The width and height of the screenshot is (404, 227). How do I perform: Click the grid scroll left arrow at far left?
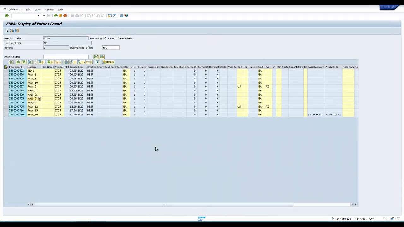[x=29, y=205]
